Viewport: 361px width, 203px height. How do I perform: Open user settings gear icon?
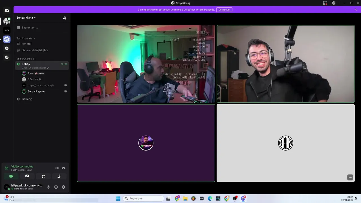click(63, 187)
